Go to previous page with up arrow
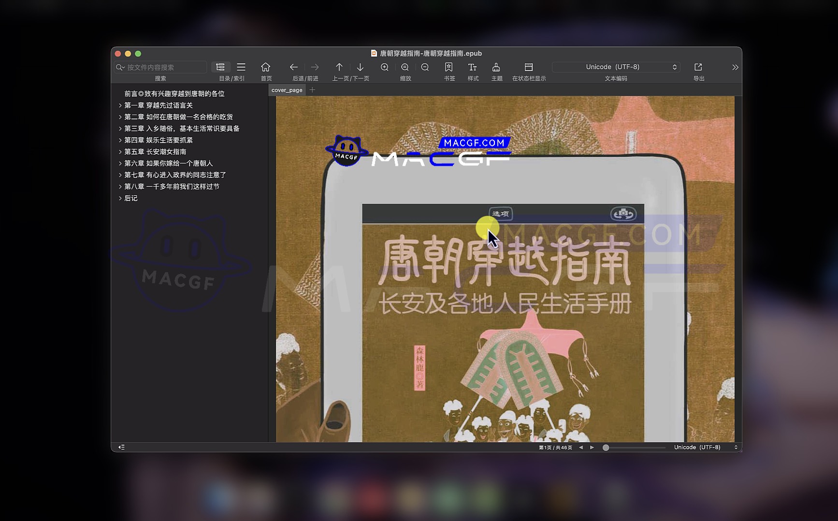The image size is (838, 521). pos(339,67)
